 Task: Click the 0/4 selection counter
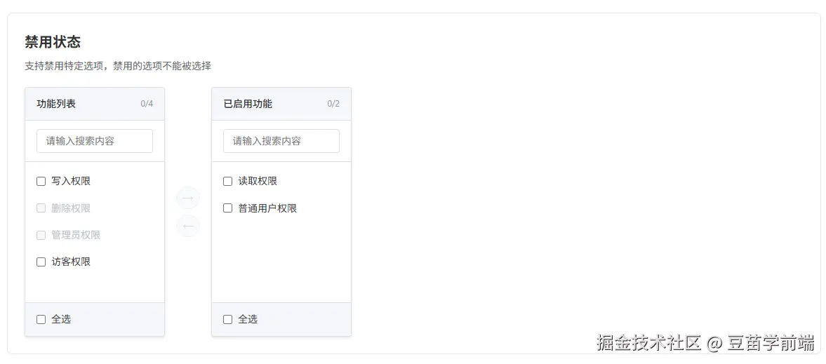tap(147, 104)
